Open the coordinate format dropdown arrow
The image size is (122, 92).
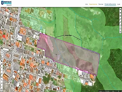click(x=110, y=91)
